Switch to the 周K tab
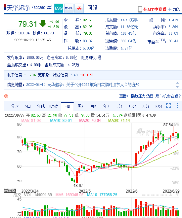The image size is (182, 218). 80,106
